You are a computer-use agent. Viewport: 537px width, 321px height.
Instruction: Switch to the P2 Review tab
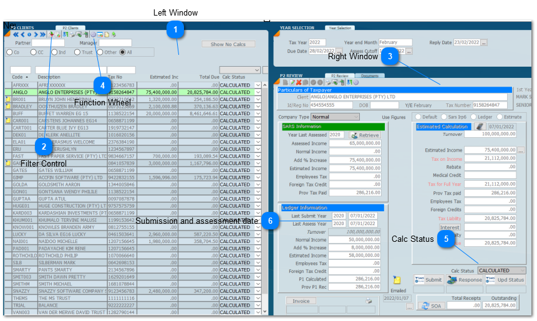[x=340, y=76]
